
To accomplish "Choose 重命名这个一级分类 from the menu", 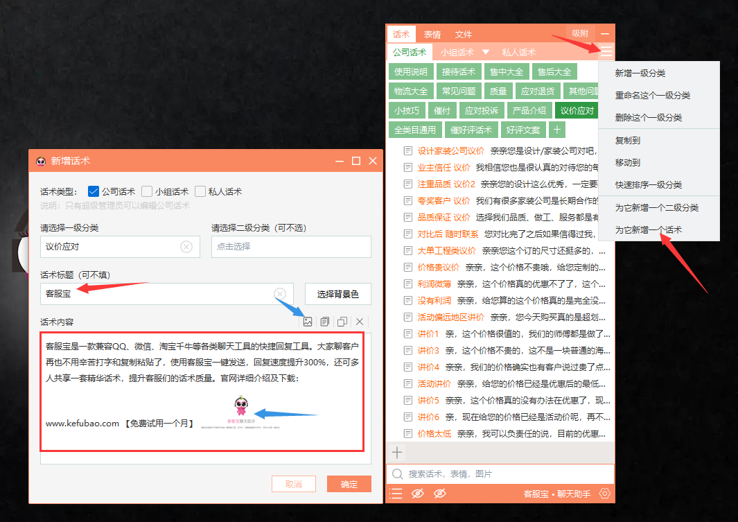I will point(659,95).
